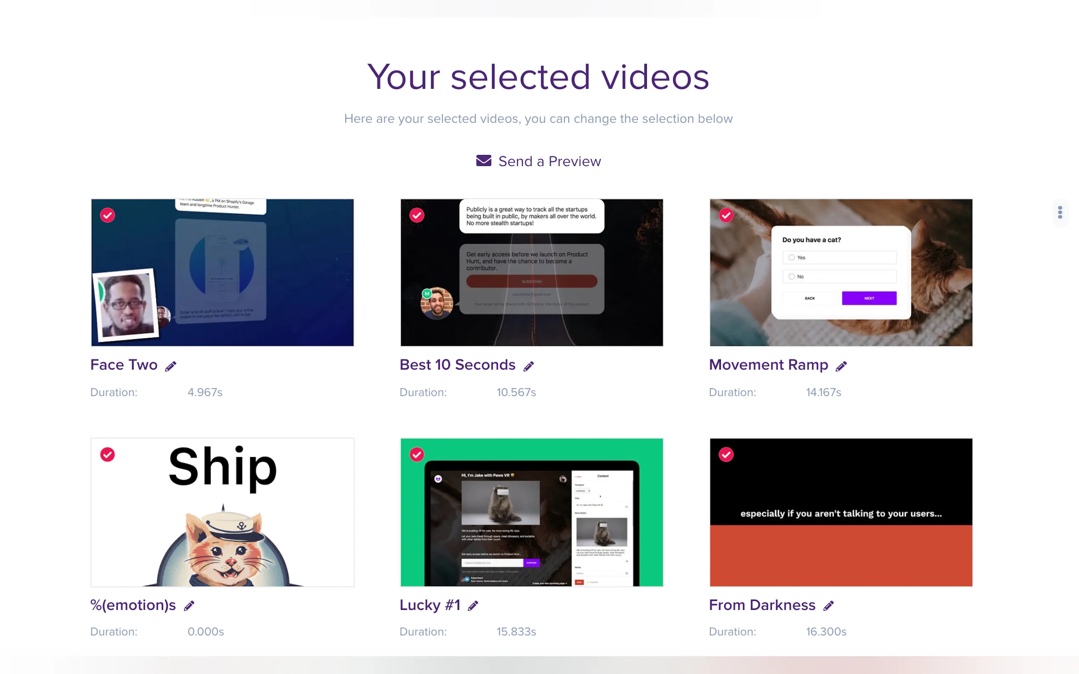The width and height of the screenshot is (1079, 674).
Task: Toggle the Movement Ramp selection checkmark
Action: click(x=726, y=215)
